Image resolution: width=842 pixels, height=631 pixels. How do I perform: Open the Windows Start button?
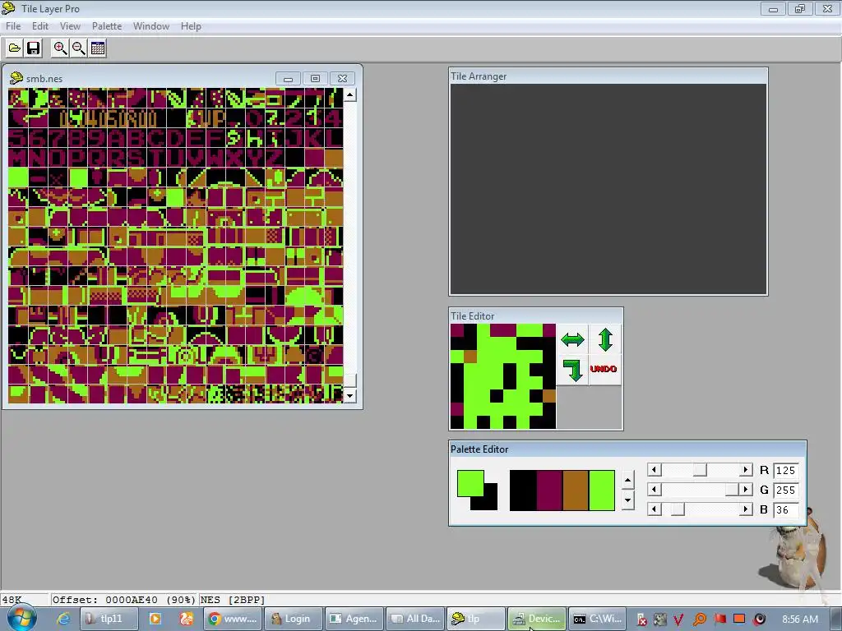click(21, 619)
